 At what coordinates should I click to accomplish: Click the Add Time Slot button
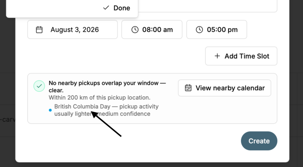pos(241,56)
